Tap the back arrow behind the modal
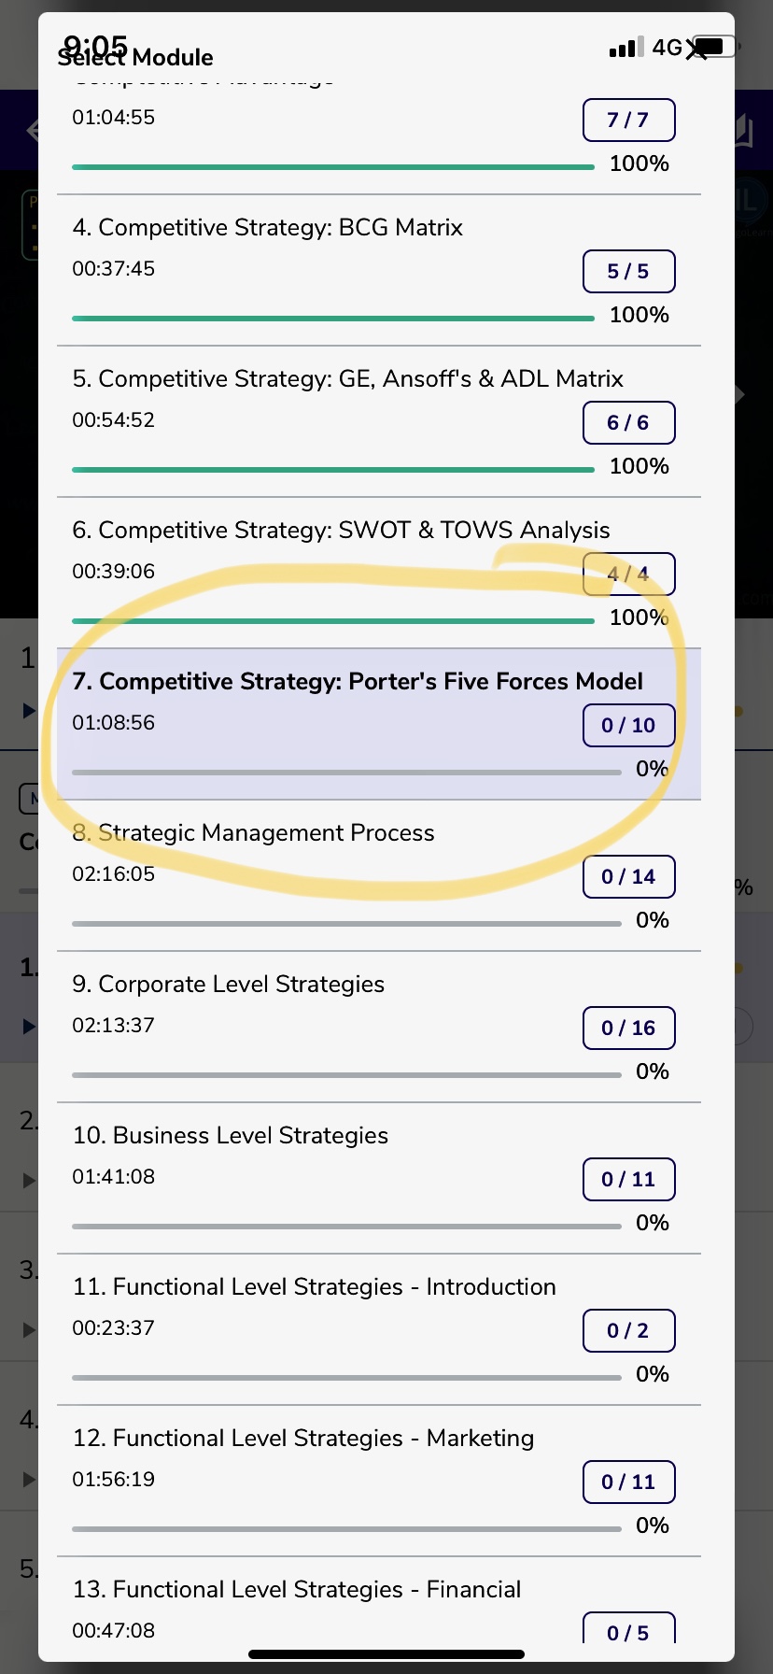The height and width of the screenshot is (1674, 773). (x=32, y=130)
